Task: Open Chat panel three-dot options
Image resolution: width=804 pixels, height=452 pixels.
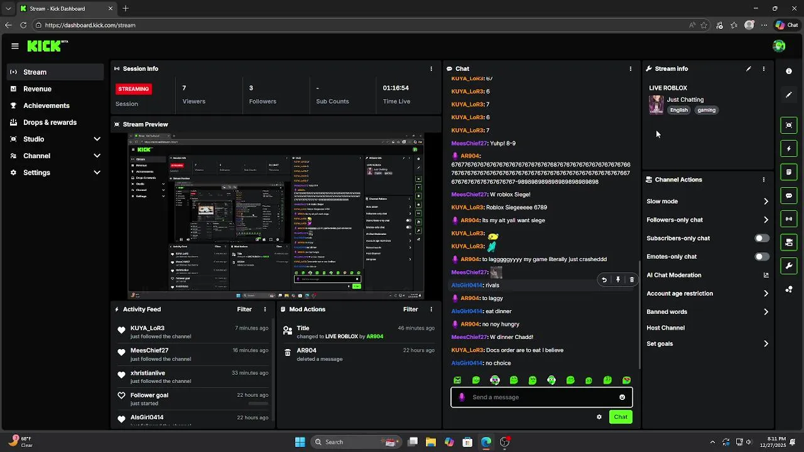Action: pyautogui.click(x=631, y=68)
